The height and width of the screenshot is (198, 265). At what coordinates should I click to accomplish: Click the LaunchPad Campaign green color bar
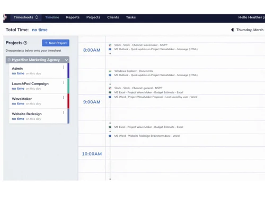(x=68, y=86)
